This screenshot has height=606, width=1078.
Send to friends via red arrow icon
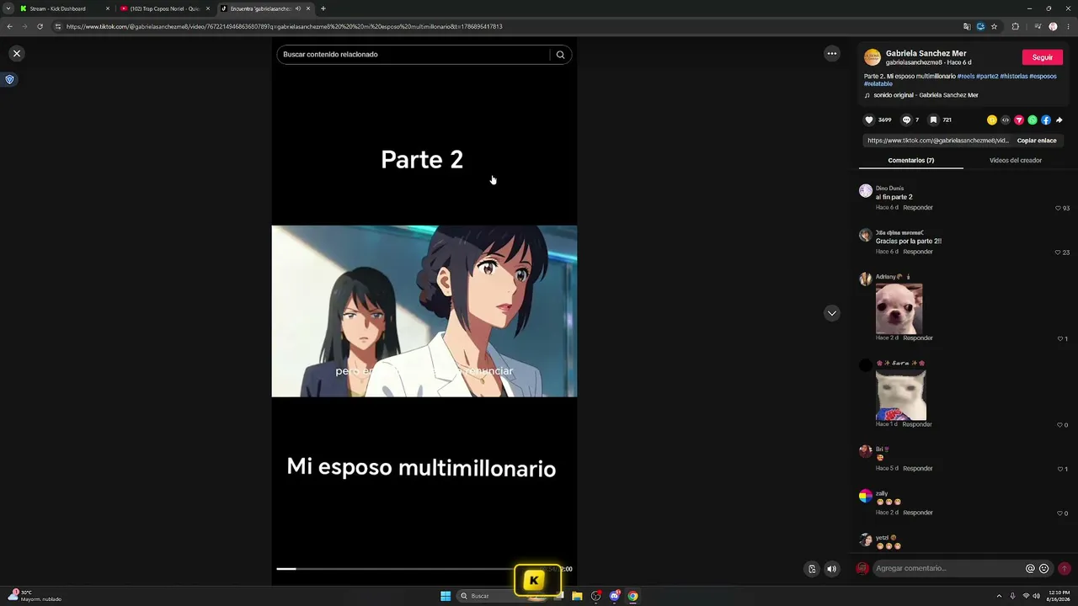[x=1019, y=120]
